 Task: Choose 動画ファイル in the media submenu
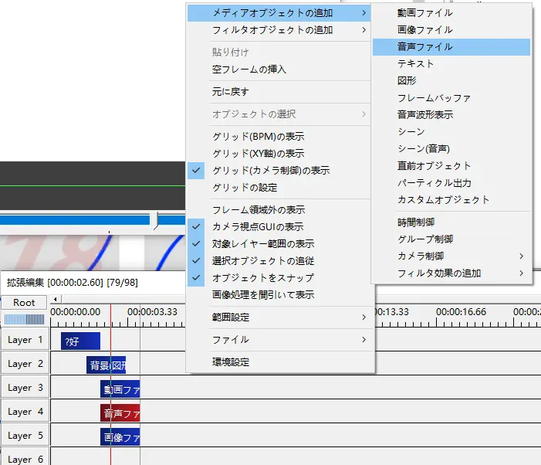(424, 13)
